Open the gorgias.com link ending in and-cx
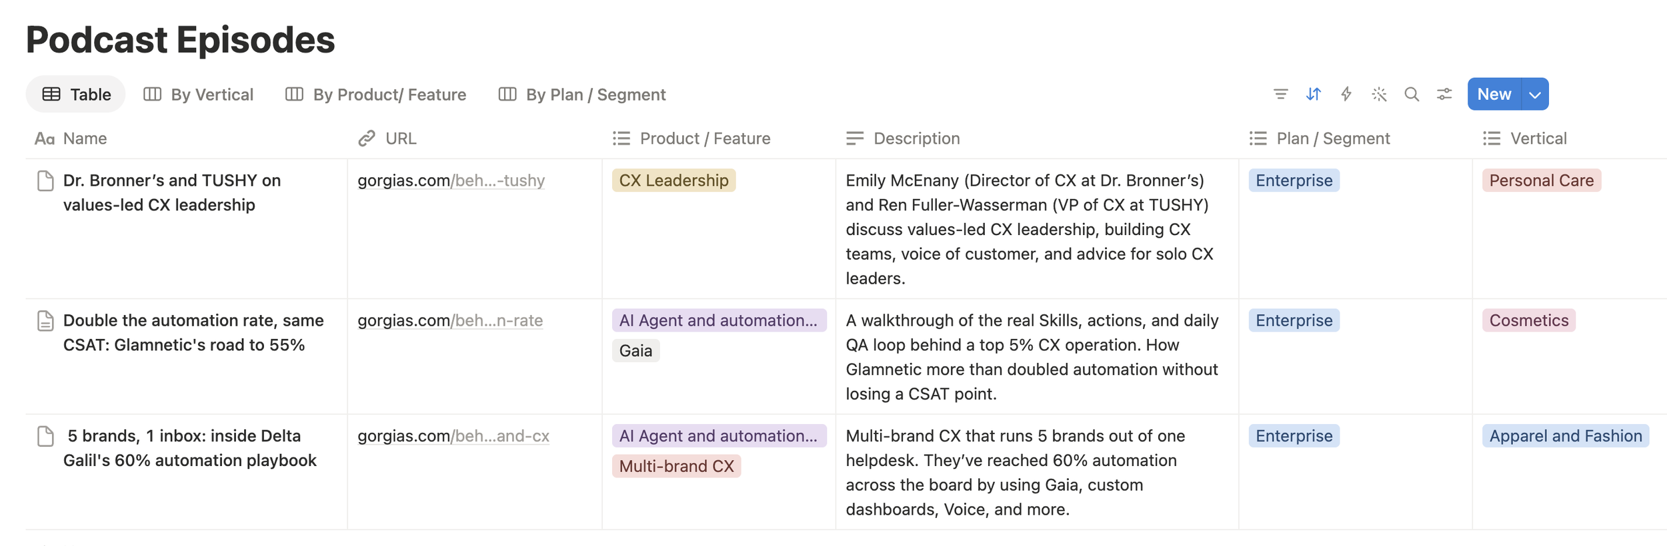 453,436
